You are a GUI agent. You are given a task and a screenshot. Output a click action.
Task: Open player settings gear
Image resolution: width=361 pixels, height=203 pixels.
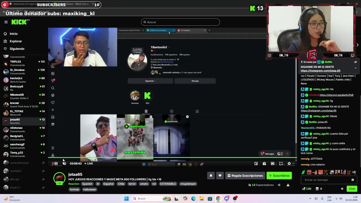pyautogui.click(x=289, y=164)
